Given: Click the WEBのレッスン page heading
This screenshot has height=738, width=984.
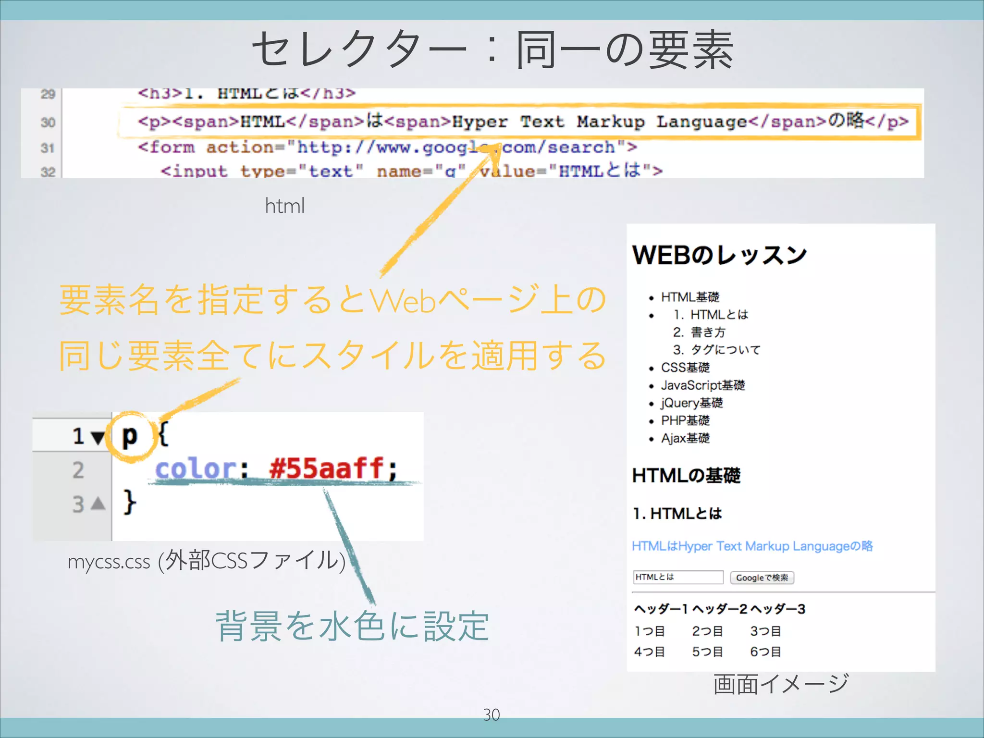Looking at the screenshot, I should point(719,255).
